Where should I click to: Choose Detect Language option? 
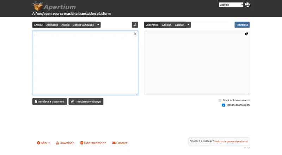click(83, 25)
